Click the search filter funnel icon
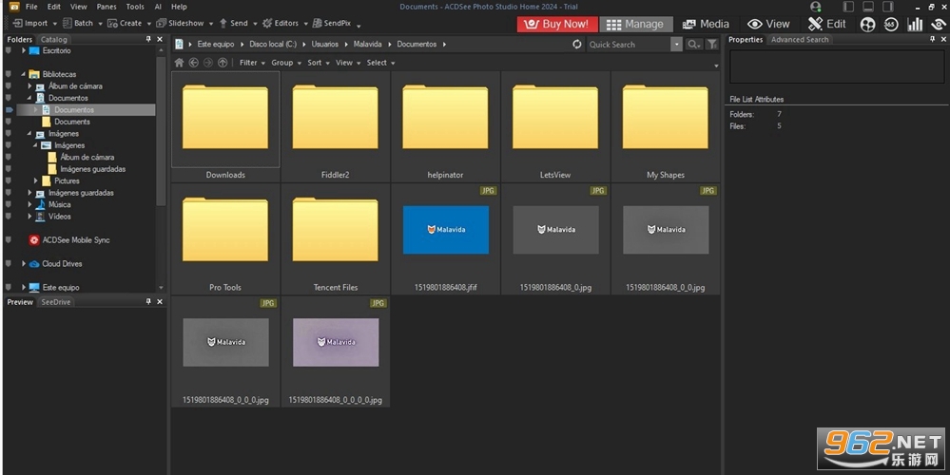The height and width of the screenshot is (475, 950). [712, 44]
